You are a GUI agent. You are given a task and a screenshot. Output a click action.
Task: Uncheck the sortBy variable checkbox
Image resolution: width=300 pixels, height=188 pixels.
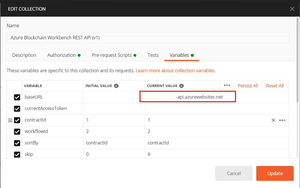17,143
